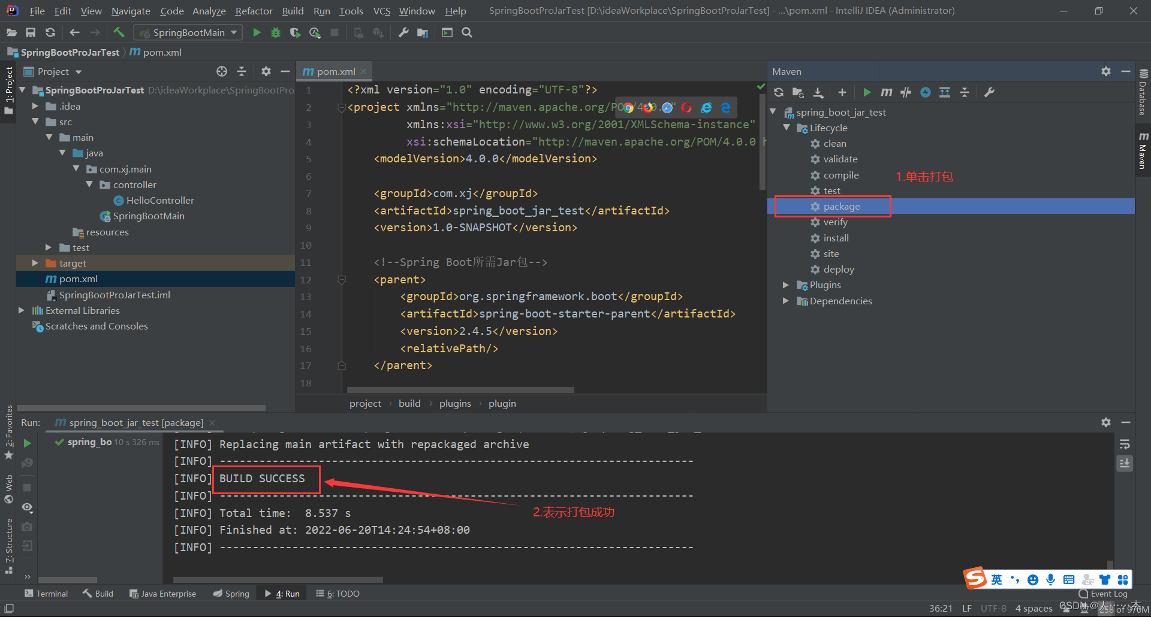This screenshot has height=617, width=1151.
Task: Click Scroll to End icon in Run console
Action: (1125, 463)
